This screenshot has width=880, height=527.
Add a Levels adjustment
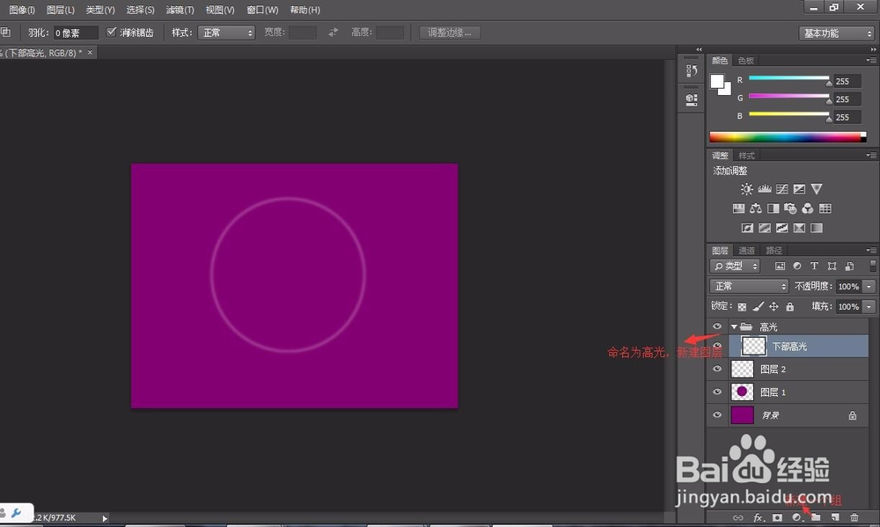coord(765,189)
